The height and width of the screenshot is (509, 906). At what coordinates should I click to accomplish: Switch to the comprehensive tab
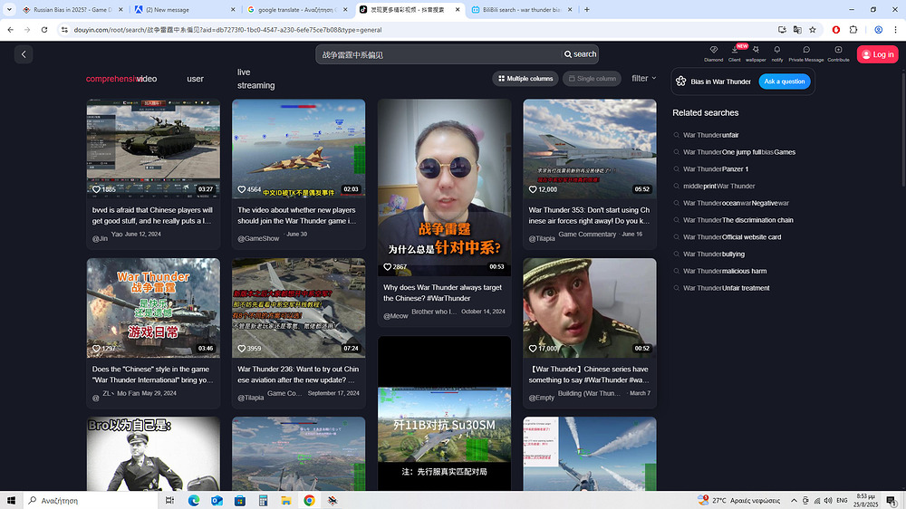click(x=111, y=79)
